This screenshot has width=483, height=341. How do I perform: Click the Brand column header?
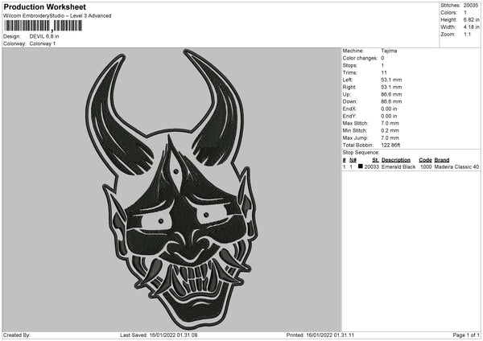[x=442, y=160]
